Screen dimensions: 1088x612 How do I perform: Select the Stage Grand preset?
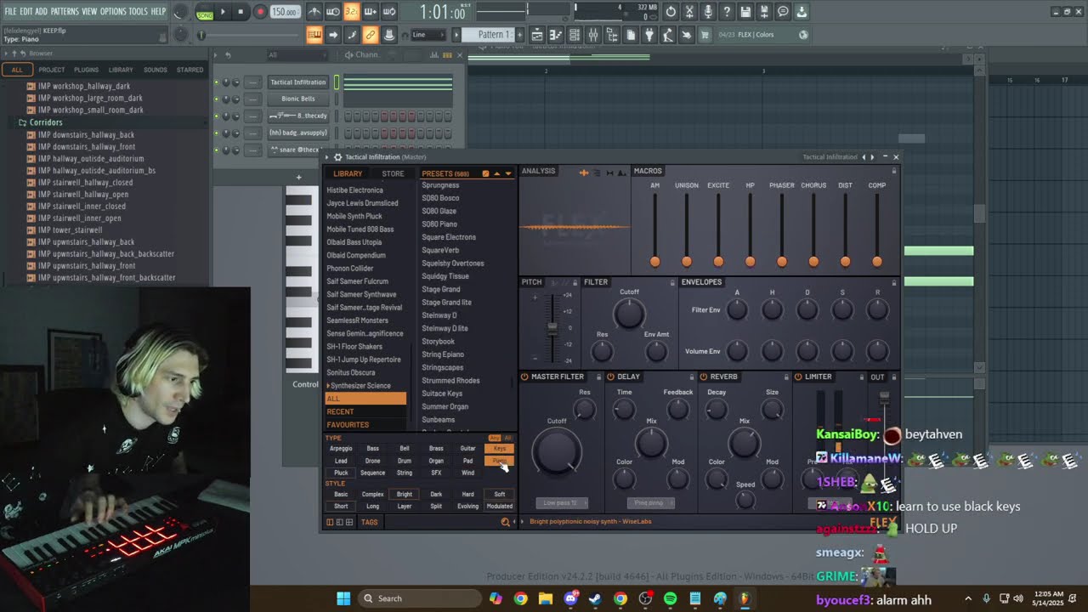[x=441, y=289]
